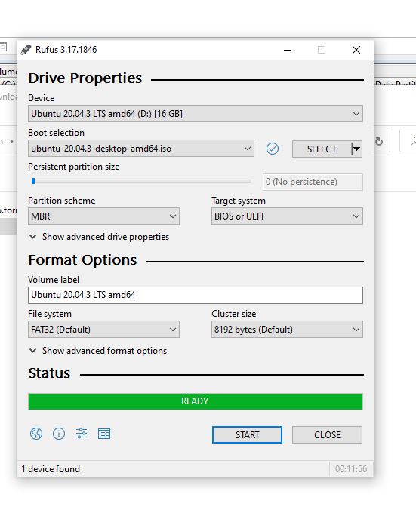Open the Device dropdown
This screenshot has width=416, height=525.
195,114
